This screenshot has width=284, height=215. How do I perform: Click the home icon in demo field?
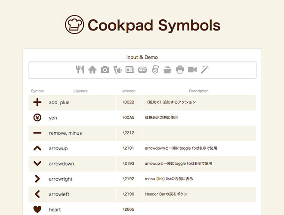click(93, 70)
